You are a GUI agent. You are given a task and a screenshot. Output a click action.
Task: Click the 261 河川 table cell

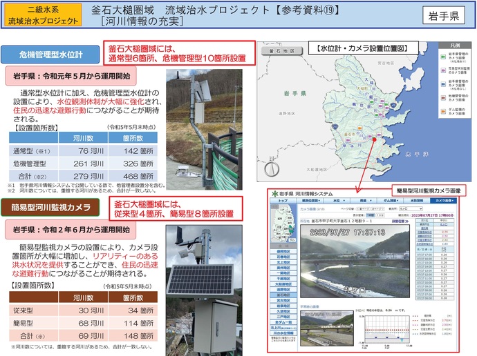pyautogui.click(x=83, y=164)
